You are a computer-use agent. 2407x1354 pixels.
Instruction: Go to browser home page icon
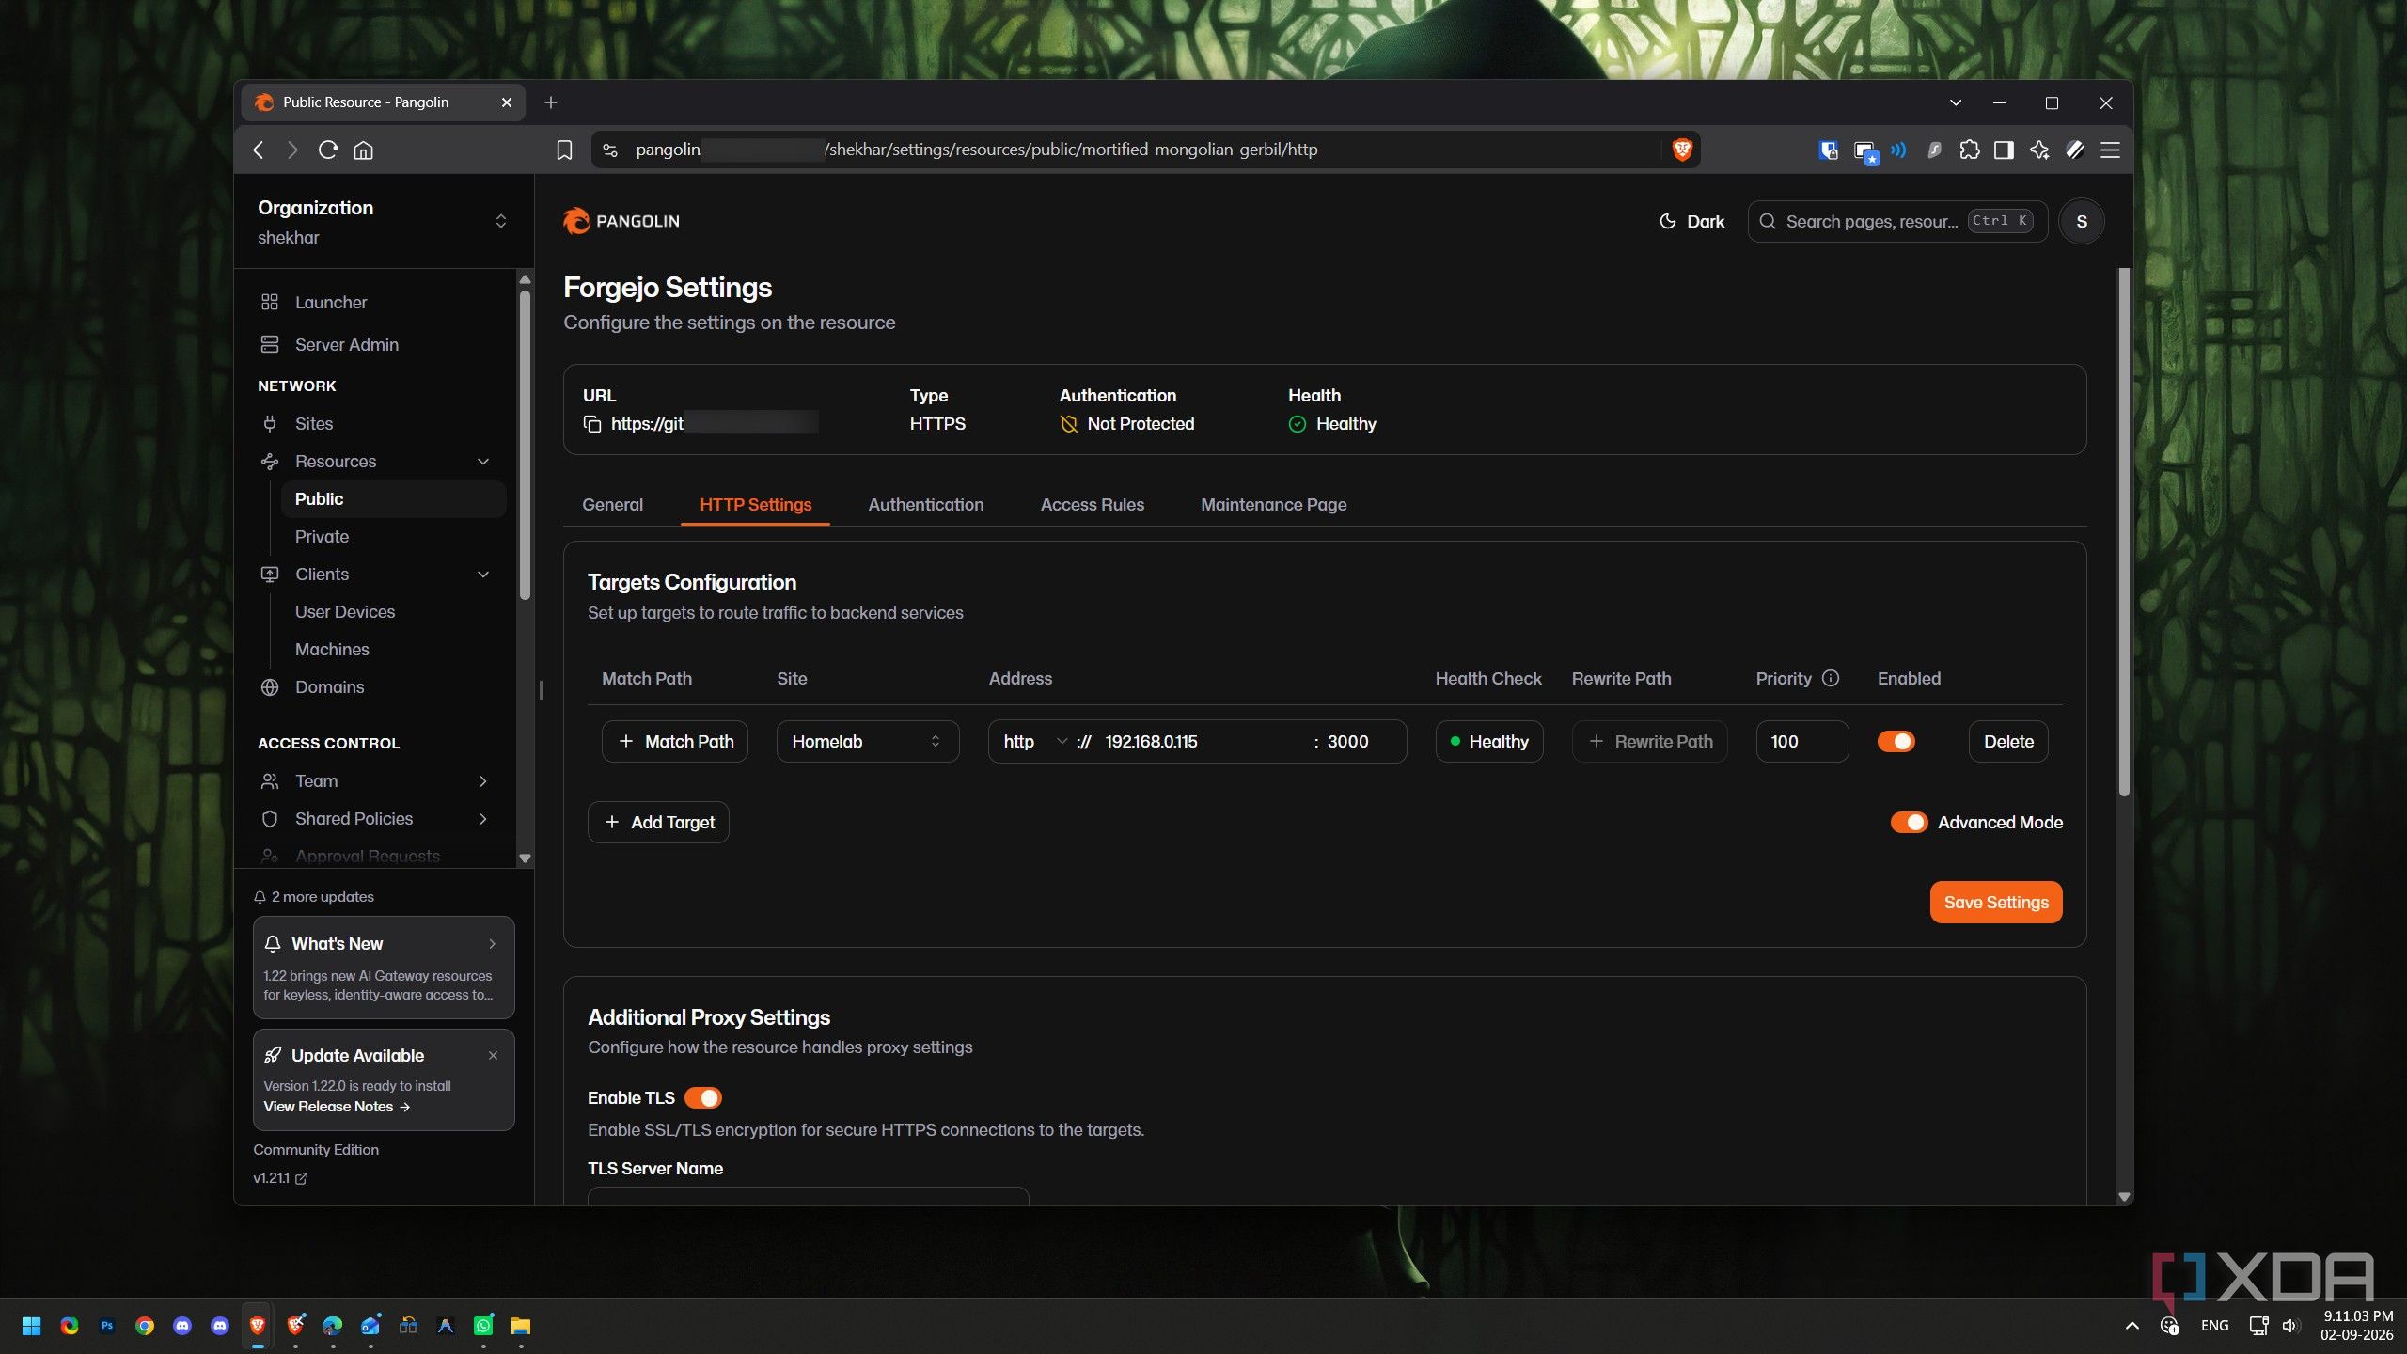(x=364, y=150)
